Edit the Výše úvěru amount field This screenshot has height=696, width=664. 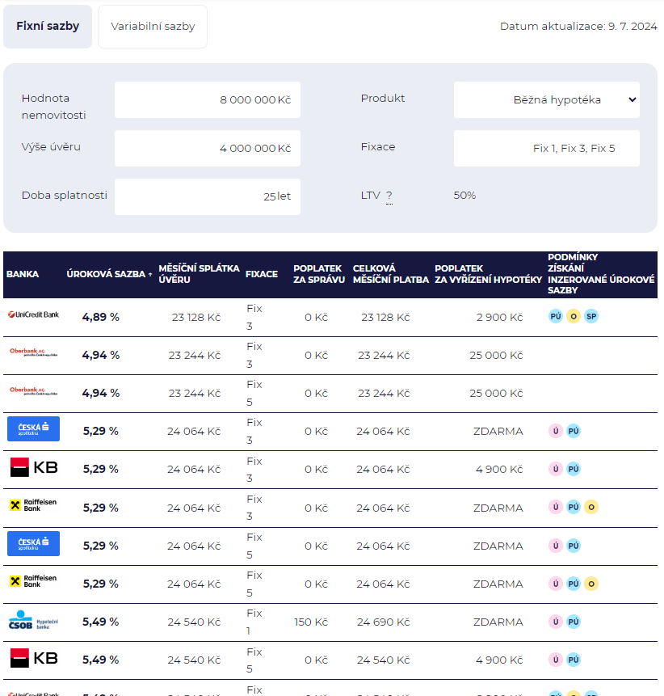tap(207, 148)
